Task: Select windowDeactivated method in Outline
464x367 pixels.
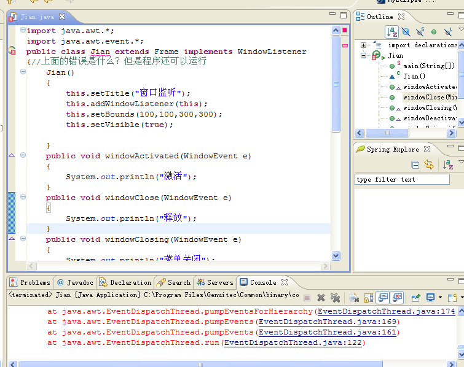Action: coord(430,118)
